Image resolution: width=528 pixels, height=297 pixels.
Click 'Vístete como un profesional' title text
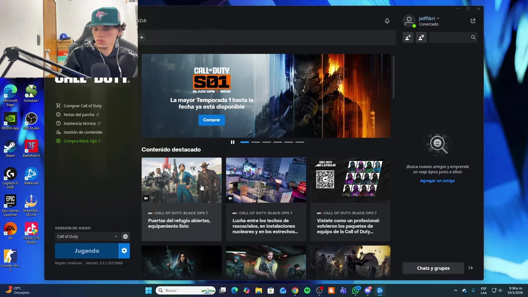click(348, 226)
